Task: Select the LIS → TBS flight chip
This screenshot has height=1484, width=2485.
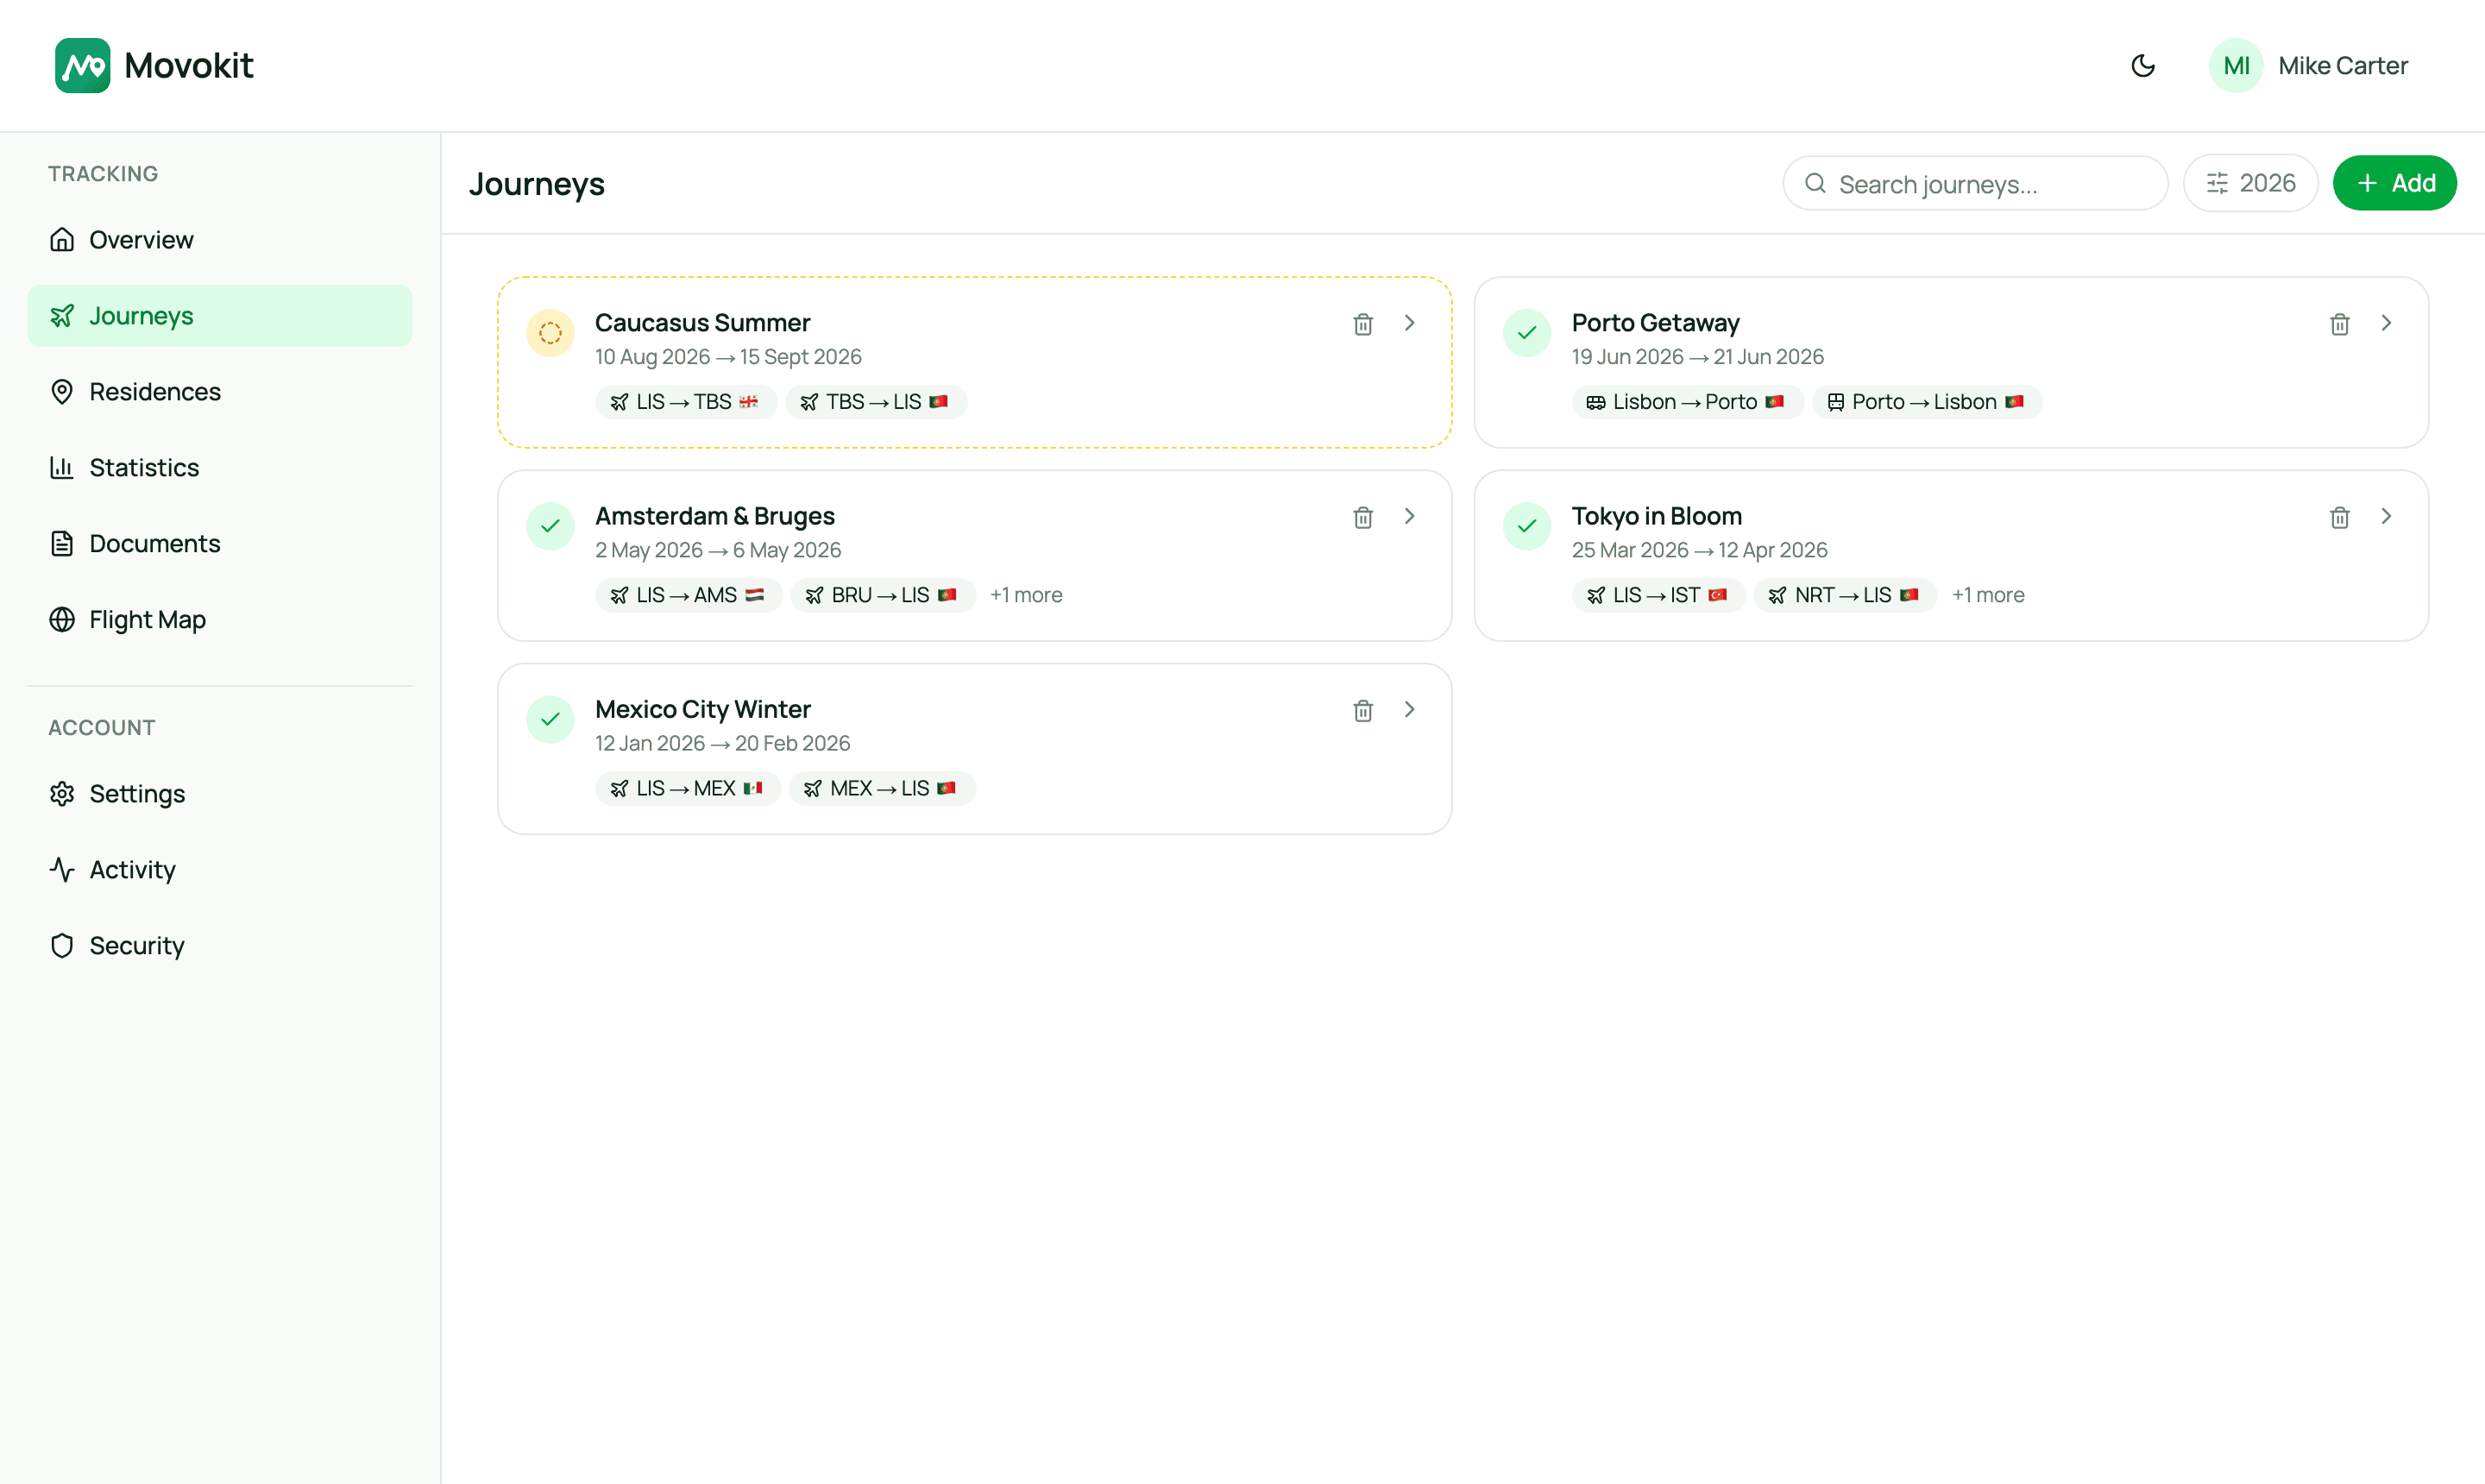Action: coord(686,402)
